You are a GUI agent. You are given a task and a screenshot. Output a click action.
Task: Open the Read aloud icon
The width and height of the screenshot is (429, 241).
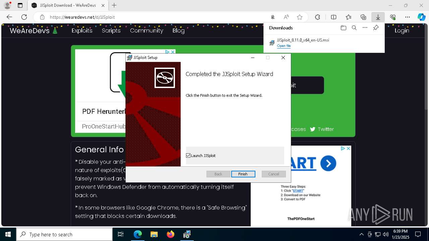click(x=286, y=17)
